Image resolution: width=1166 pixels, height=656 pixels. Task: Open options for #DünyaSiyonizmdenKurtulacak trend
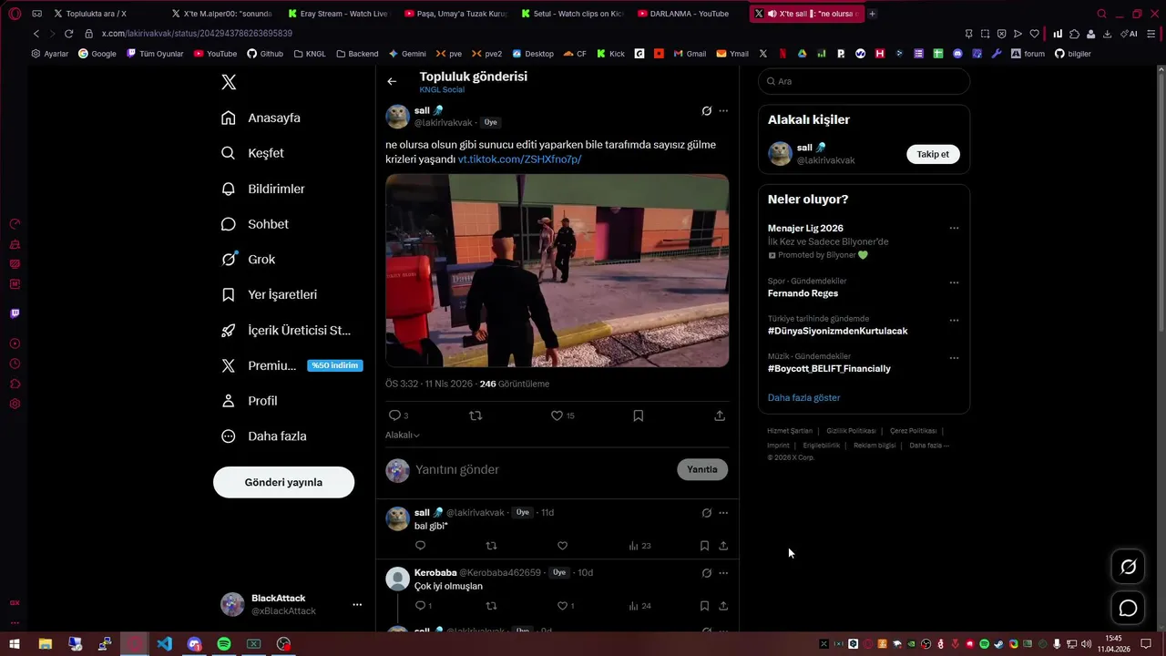pyautogui.click(x=954, y=321)
